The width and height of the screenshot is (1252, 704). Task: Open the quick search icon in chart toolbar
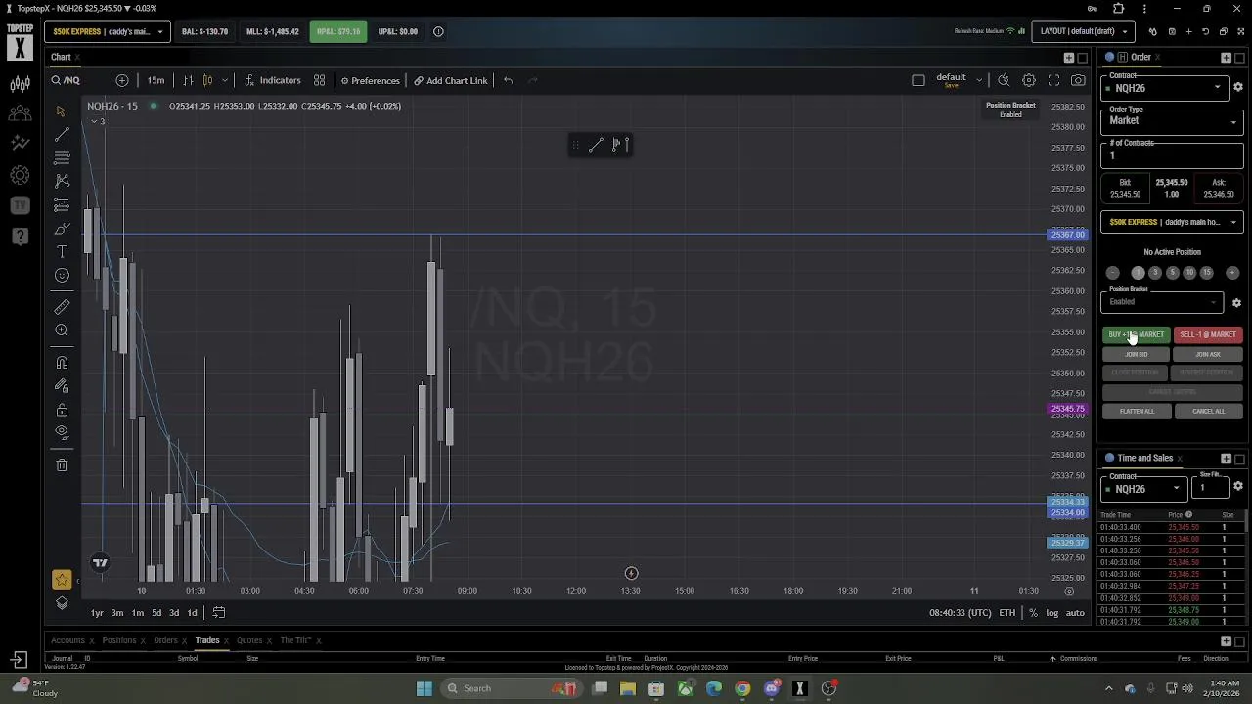click(1003, 80)
